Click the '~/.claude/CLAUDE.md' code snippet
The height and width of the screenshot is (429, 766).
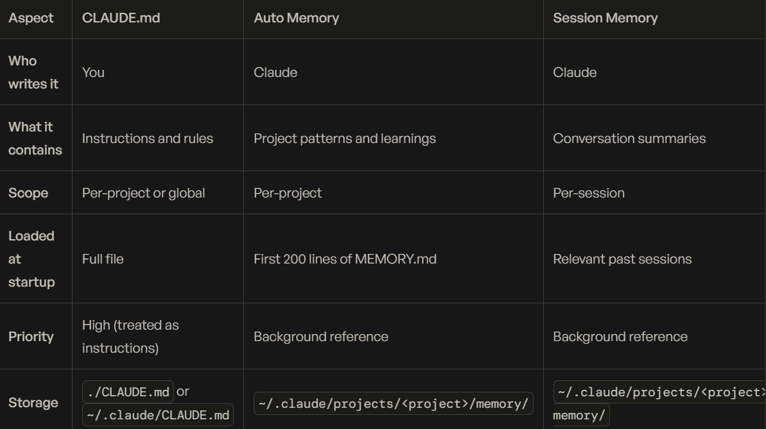[x=158, y=416]
